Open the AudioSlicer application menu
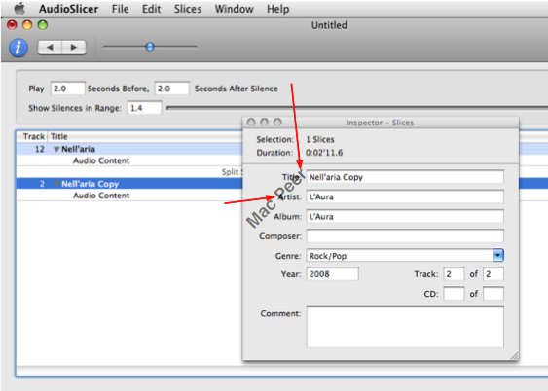The image size is (548, 391). (x=68, y=9)
